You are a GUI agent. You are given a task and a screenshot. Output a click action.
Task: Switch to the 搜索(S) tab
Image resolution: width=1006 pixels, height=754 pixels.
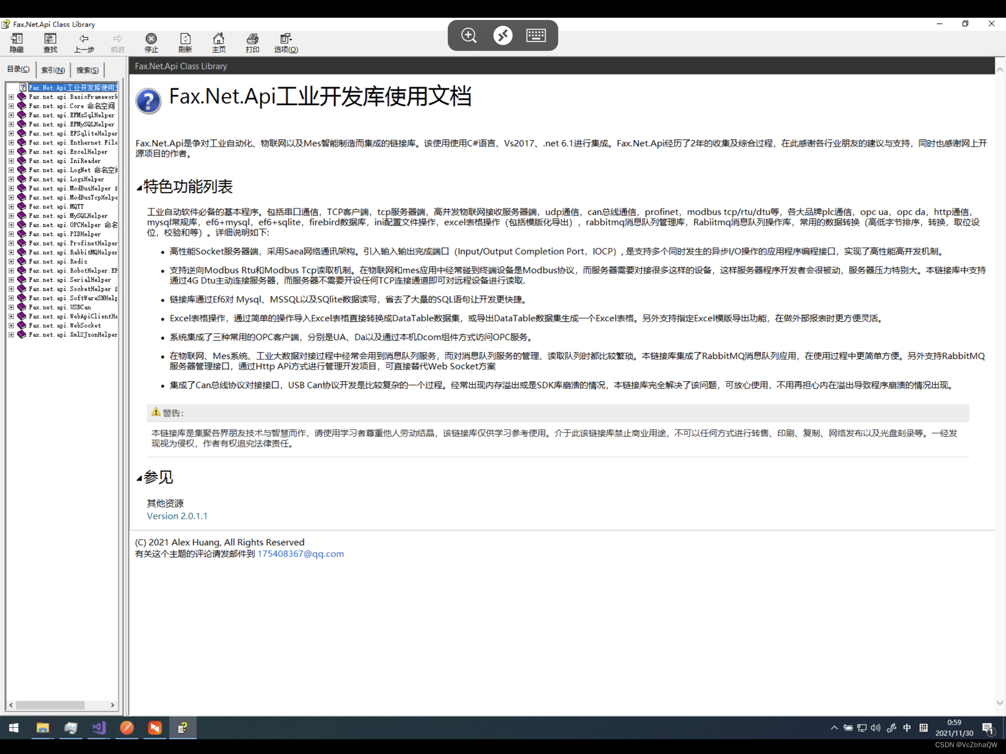88,70
